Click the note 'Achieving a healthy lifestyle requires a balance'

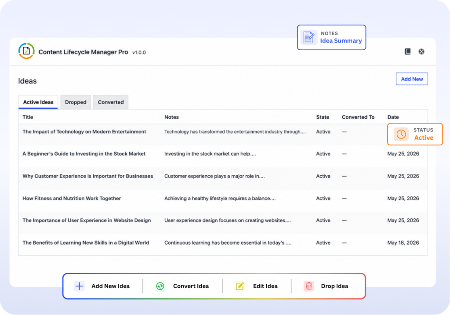pos(220,198)
